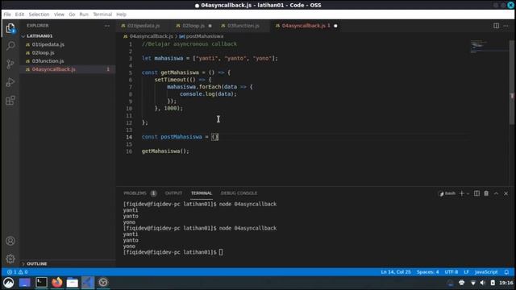Open the Edit menu
Image resolution: width=516 pixels, height=290 pixels.
(19, 14)
